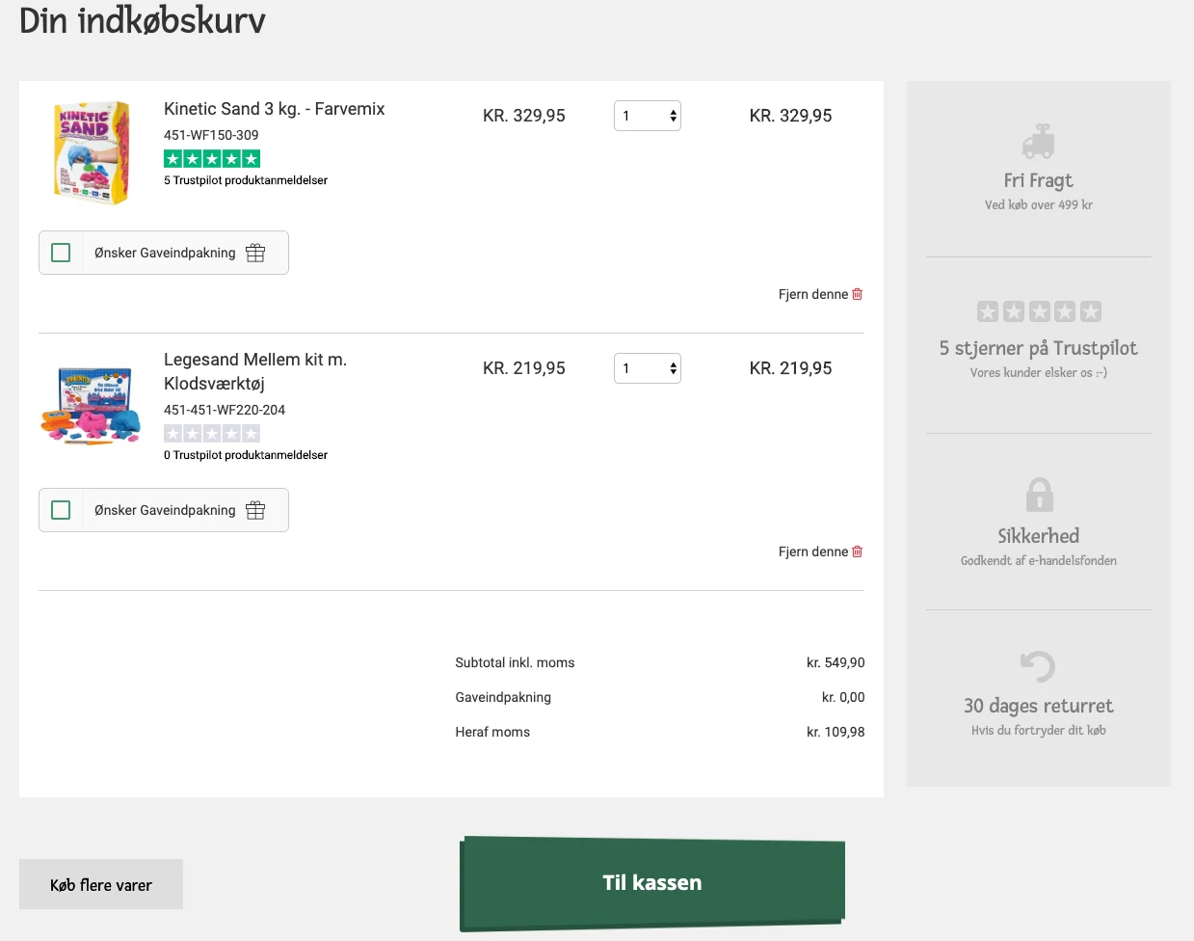This screenshot has height=941, width=1194.
Task: Click '5 stjerner på Trustpilot' heading
Action: pos(1039,348)
